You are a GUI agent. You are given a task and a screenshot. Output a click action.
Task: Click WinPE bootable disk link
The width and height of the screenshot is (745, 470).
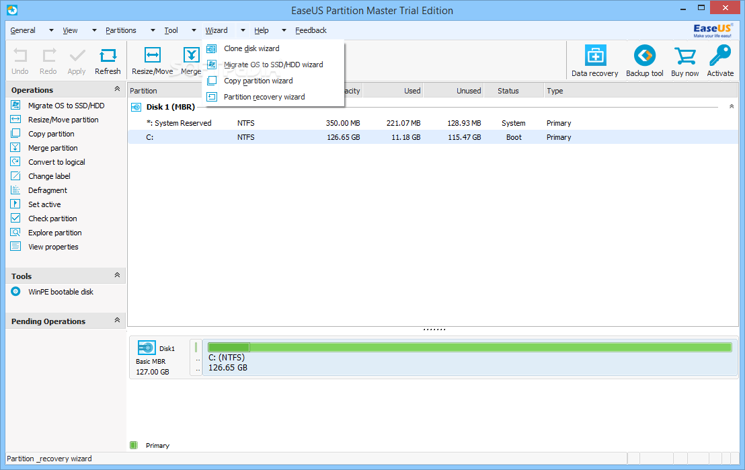[x=61, y=292]
